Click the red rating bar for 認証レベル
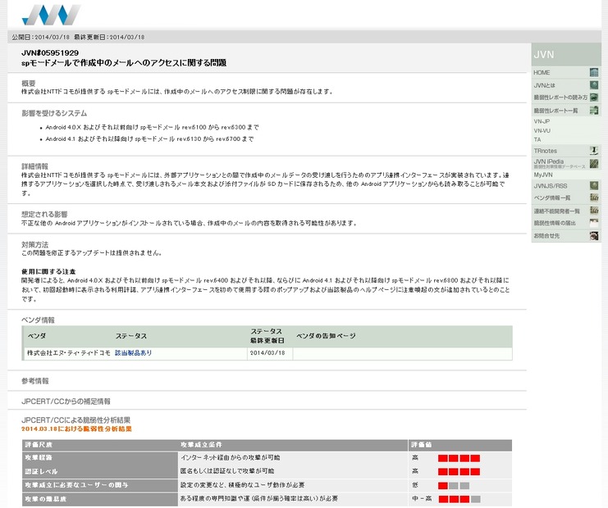Image resolution: width=608 pixels, height=508 pixels. coord(459,472)
